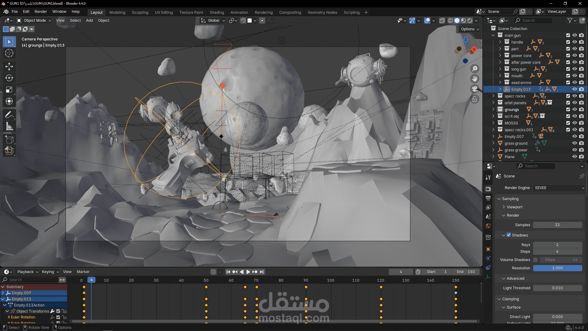This screenshot has height=331, width=588.
Task: Open Output properties tab icon
Action: pos(488,198)
